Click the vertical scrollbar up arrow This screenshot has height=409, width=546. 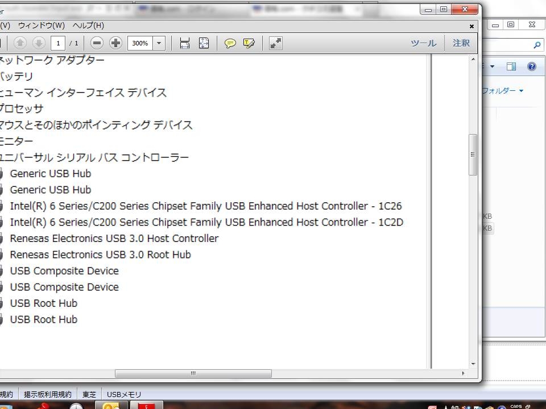(x=473, y=60)
